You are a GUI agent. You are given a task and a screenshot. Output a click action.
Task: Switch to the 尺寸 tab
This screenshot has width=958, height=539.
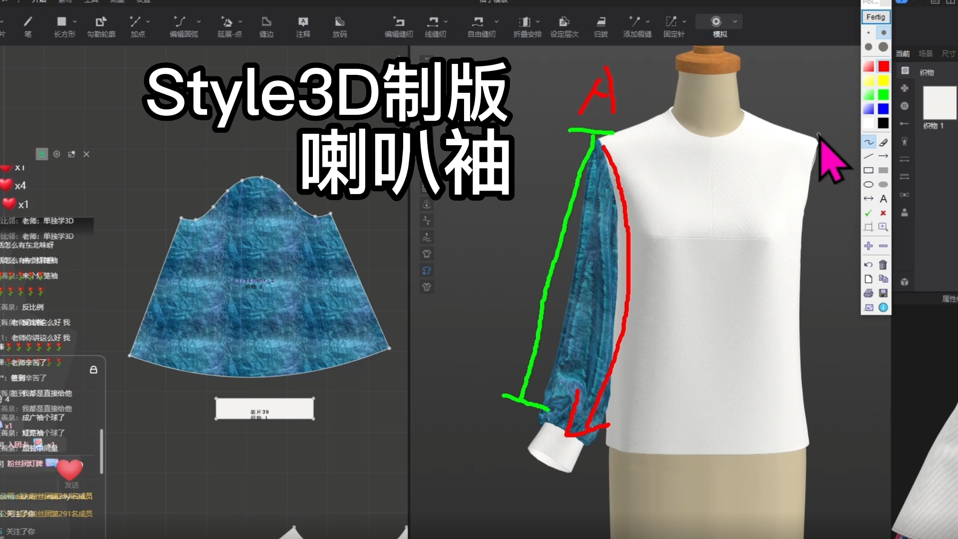click(948, 53)
